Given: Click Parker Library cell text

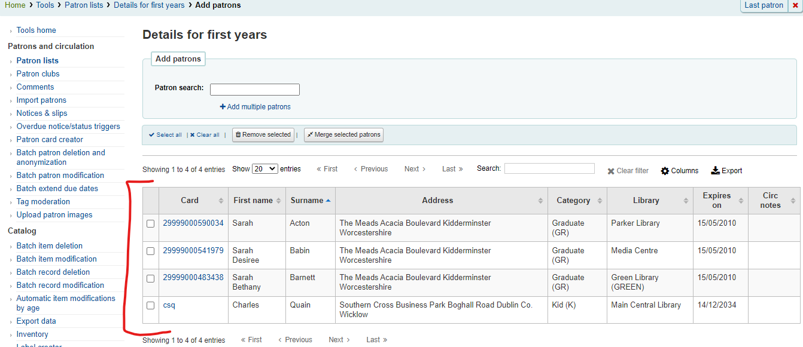Looking at the screenshot, I should [x=635, y=223].
